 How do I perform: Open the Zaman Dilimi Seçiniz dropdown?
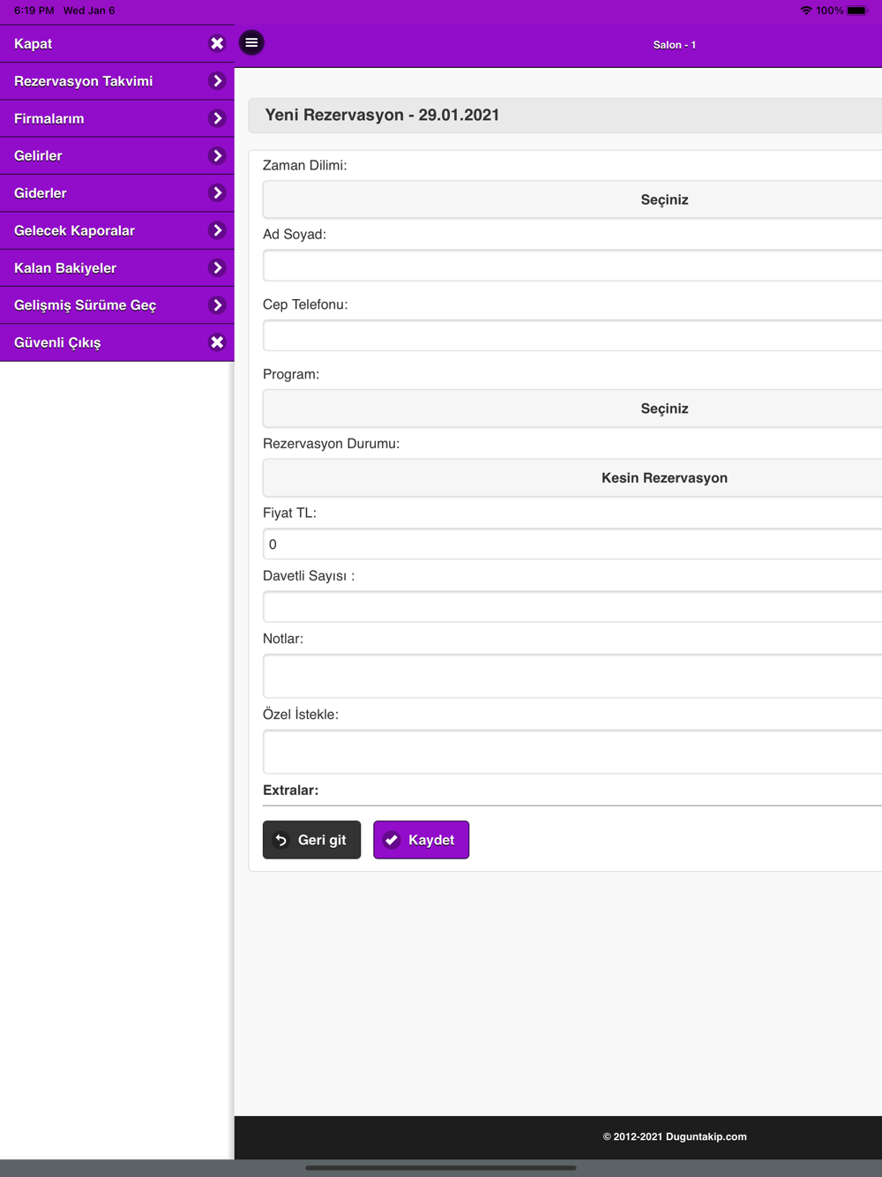573,199
